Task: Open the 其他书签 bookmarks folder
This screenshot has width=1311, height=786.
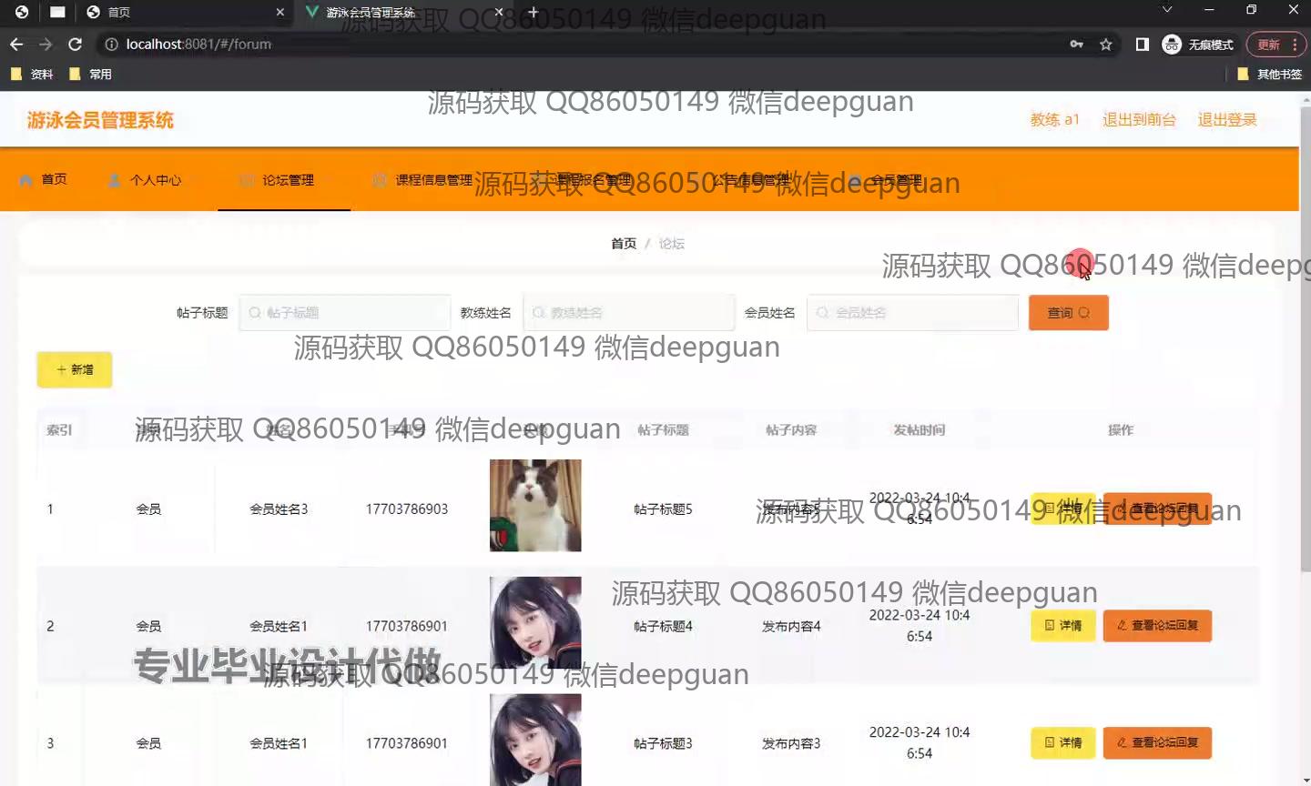Action: click(x=1270, y=74)
